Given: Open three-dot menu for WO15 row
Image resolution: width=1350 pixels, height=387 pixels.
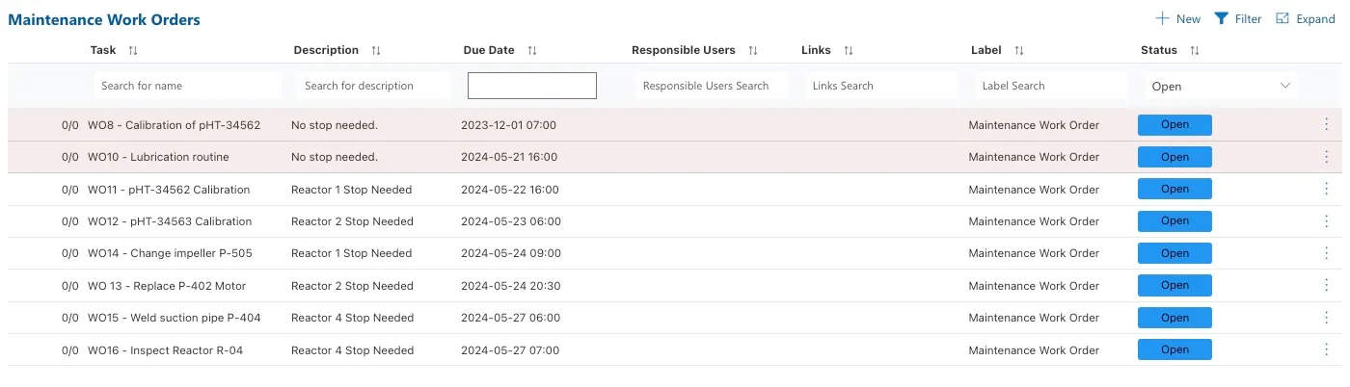Looking at the screenshot, I should (1327, 318).
